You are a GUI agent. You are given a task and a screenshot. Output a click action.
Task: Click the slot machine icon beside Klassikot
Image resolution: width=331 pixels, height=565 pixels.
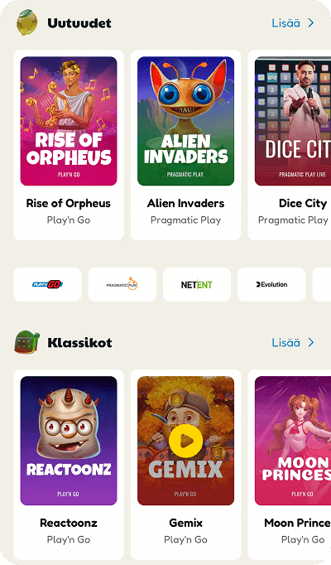(x=27, y=342)
